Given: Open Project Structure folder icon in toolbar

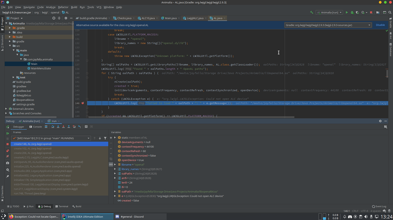Looking at the screenshot, I should point(378,12).
